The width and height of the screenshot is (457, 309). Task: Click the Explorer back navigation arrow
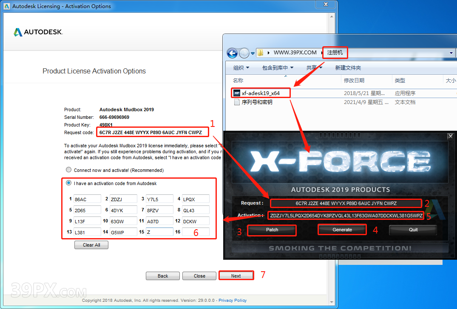tap(232, 53)
